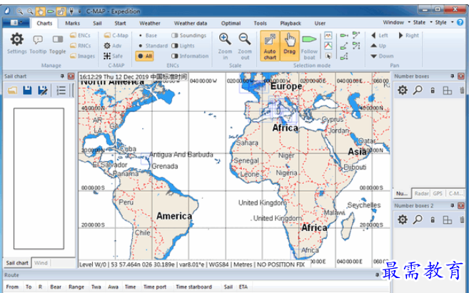The width and height of the screenshot is (469, 293).
Task: Pan chart Right
Action: (408, 35)
